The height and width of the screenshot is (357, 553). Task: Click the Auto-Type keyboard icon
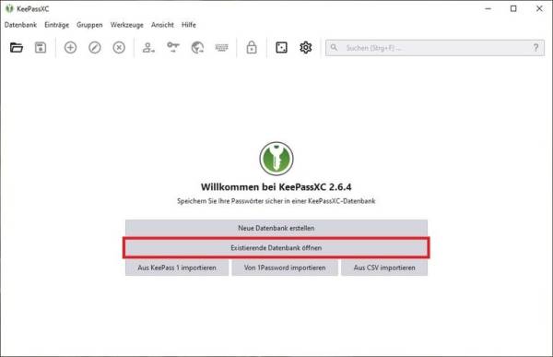(x=221, y=47)
